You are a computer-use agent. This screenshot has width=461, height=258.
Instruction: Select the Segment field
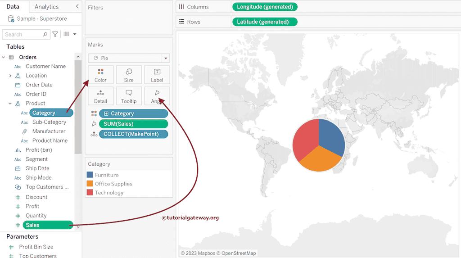tap(36, 159)
